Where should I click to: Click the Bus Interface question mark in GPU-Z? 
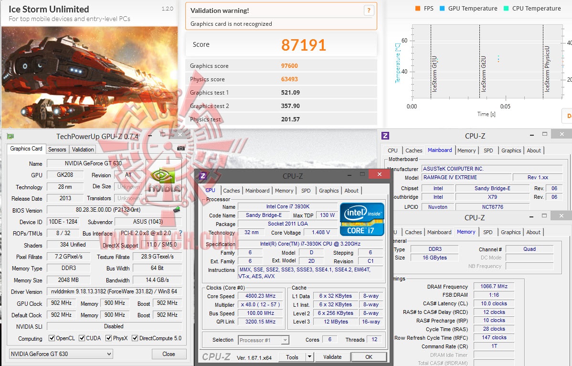tap(180, 233)
